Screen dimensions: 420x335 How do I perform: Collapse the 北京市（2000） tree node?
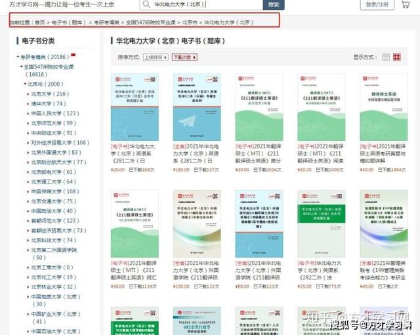click(x=25, y=84)
